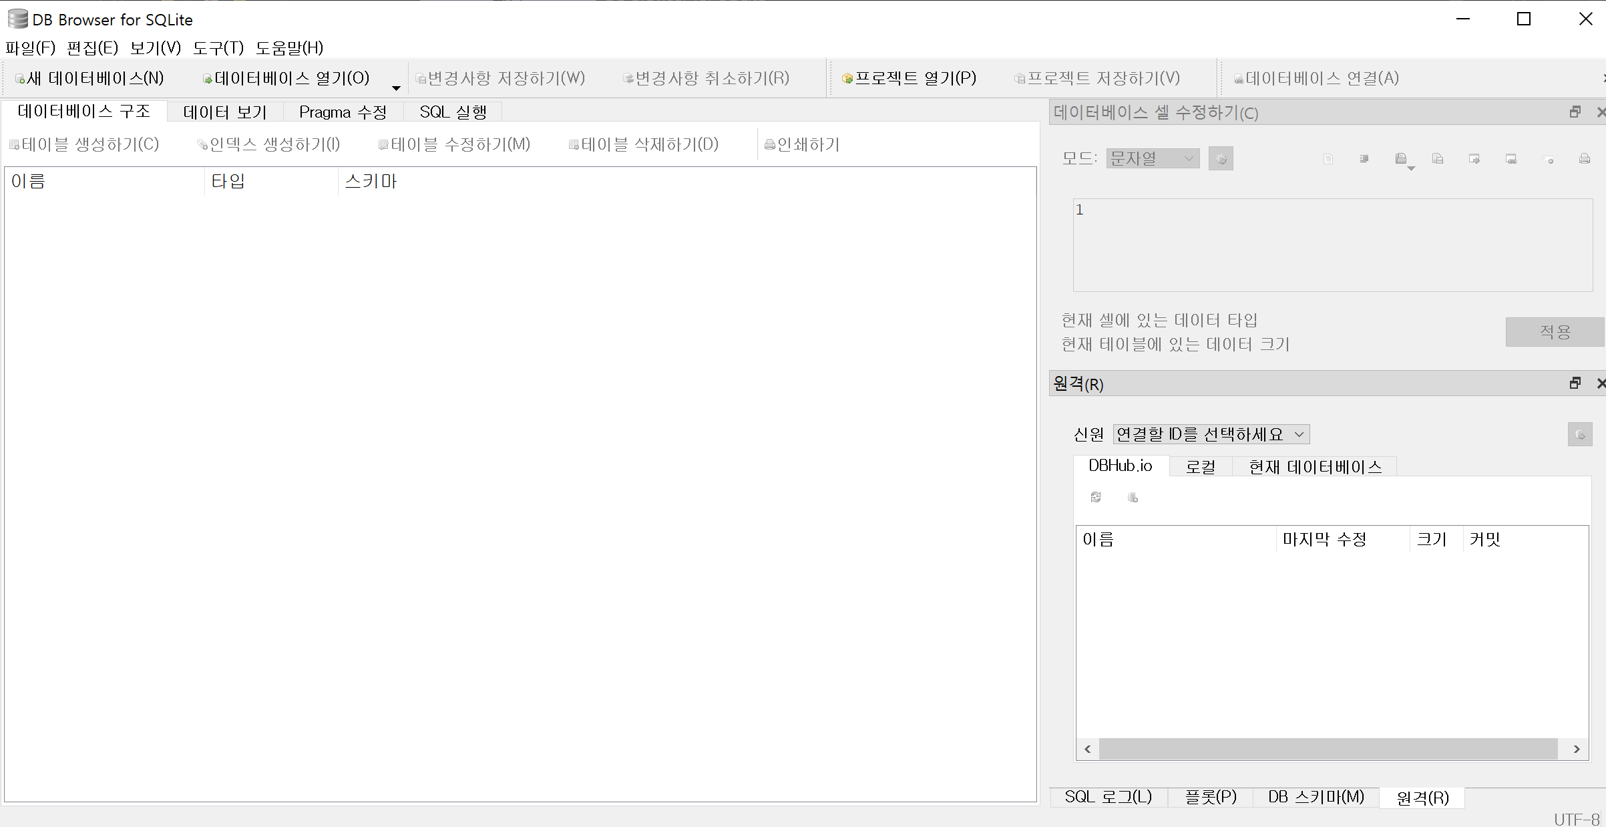Select the 로컬 tab in the remote panel
The height and width of the screenshot is (827, 1606).
tap(1200, 466)
